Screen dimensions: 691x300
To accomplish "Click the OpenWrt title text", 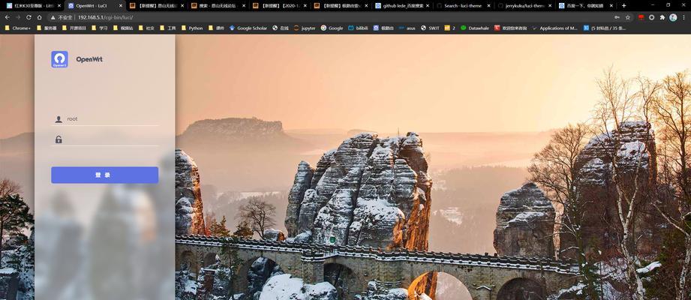I will point(89,59).
